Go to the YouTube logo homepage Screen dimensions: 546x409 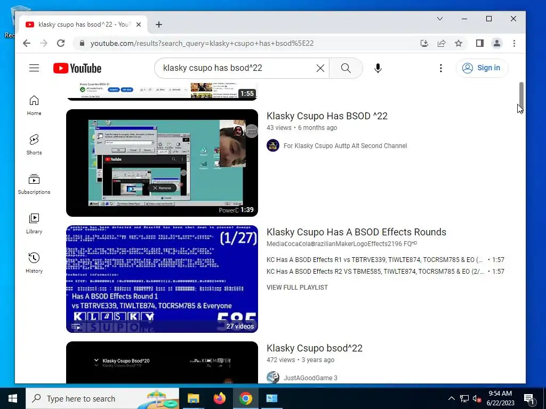coord(77,68)
